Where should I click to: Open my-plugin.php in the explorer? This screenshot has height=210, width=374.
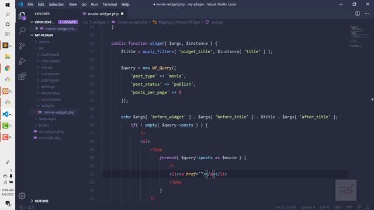tap(51, 131)
